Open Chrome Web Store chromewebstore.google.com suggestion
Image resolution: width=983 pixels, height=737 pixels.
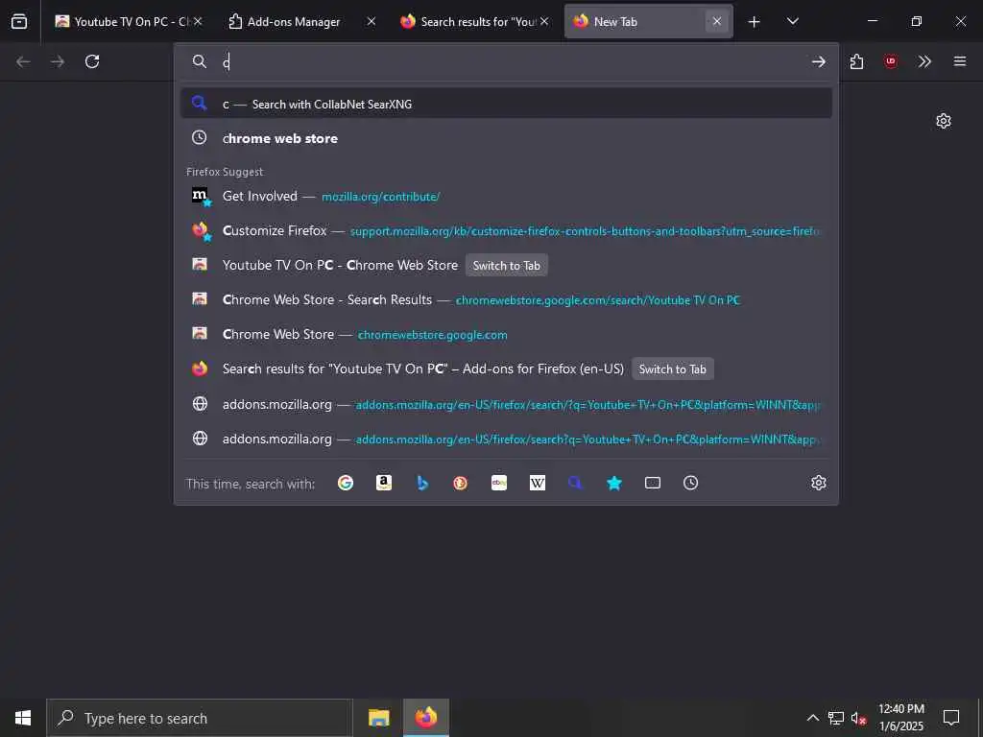pos(506,335)
